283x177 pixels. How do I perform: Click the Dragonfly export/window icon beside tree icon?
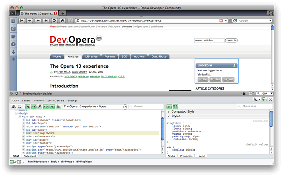click(x=20, y=106)
